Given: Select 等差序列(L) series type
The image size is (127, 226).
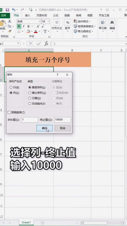Looking at the screenshot, I should [x=30, y=87].
